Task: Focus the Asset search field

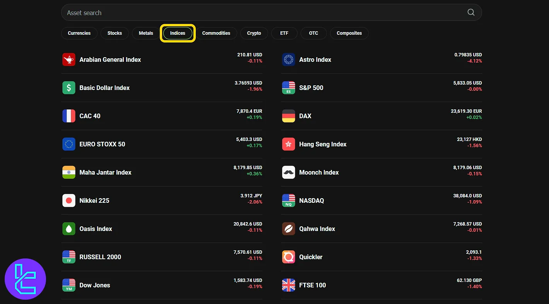Action: 271,12
